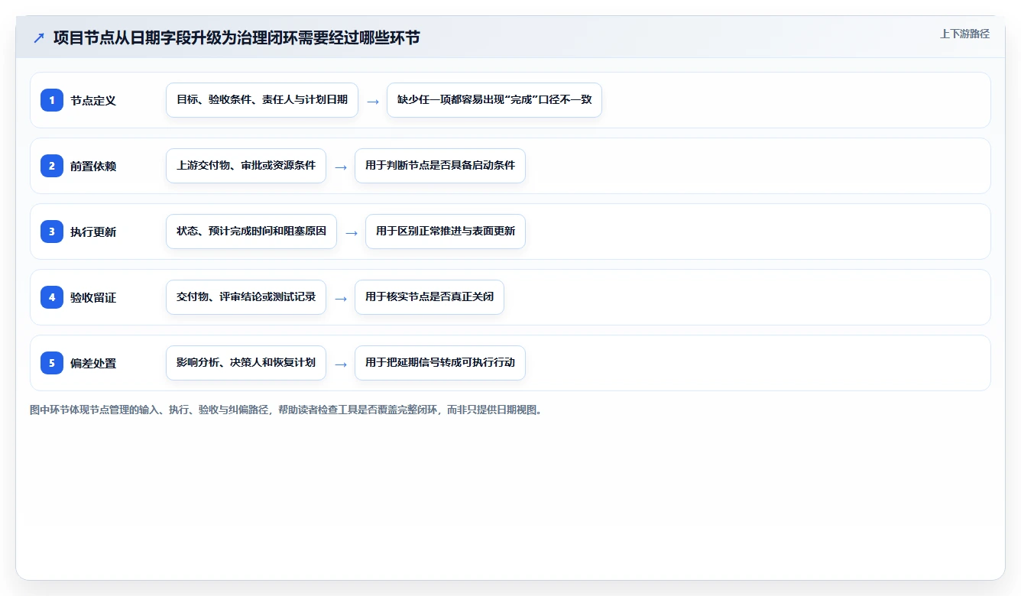Click the arrow in the 偏差处置 row

coord(341,364)
